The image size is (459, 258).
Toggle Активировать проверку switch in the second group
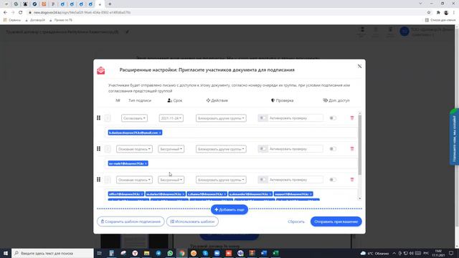262,148
